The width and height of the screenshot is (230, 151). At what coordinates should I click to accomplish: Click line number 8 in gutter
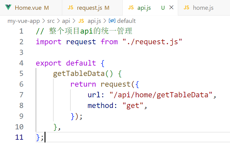pos(21,106)
